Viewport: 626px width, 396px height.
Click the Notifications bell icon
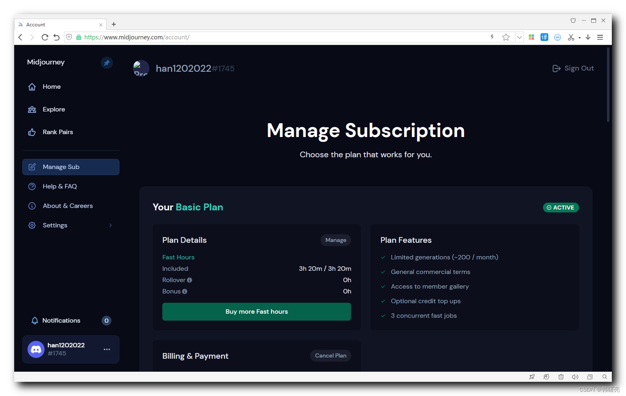(x=35, y=321)
